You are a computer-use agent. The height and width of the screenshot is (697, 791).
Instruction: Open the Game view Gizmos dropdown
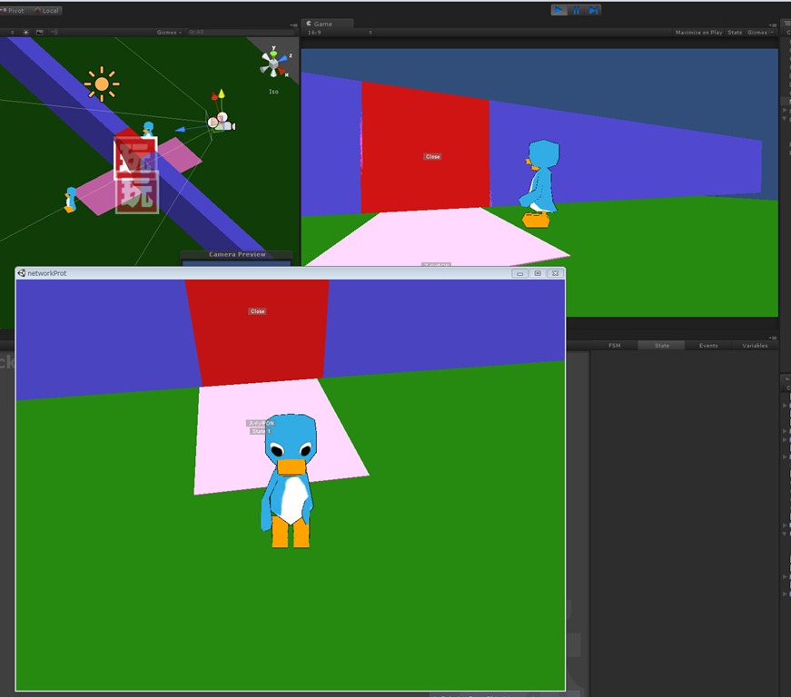(758, 33)
